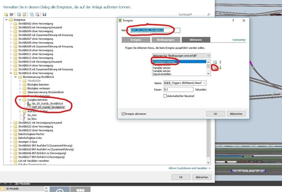Click folder icon of Anzeigen 2-Spur

[15, 142]
